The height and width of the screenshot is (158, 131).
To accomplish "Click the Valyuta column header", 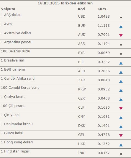I will [8, 9].
